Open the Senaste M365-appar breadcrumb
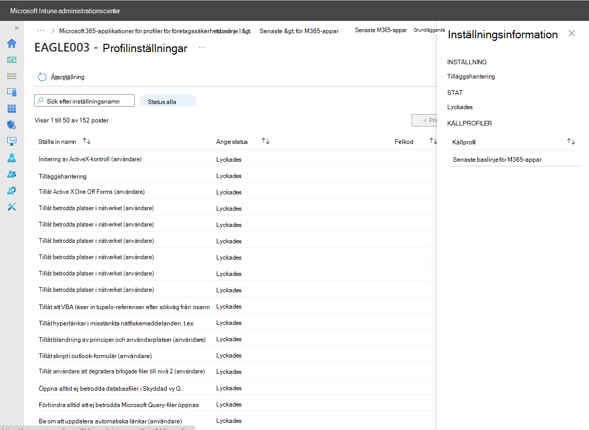The width and height of the screenshot is (589, 430). pyautogui.click(x=380, y=30)
